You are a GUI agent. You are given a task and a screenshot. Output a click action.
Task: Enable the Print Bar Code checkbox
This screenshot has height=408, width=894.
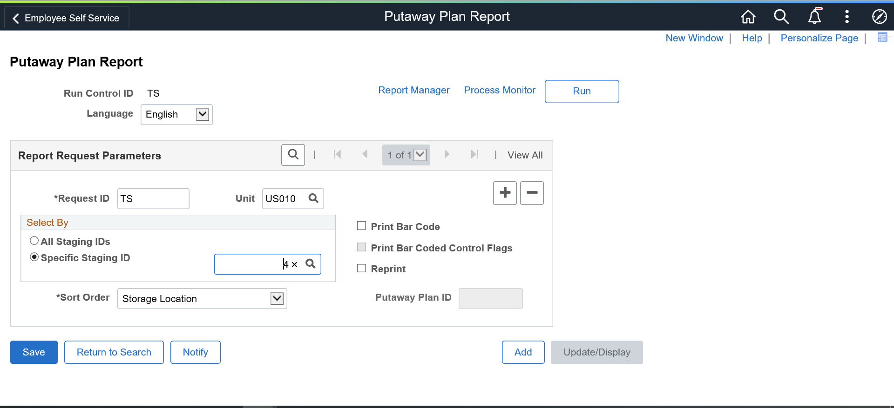pyautogui.click(x=361, y=226)
